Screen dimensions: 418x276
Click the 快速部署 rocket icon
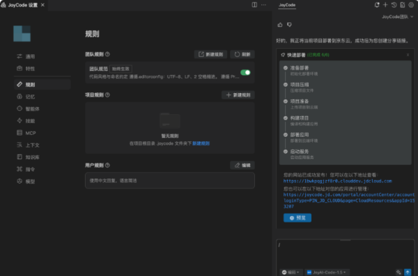[283, 55]
